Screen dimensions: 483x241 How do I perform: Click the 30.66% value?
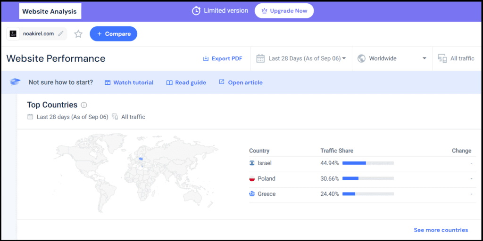coord(330,178)
